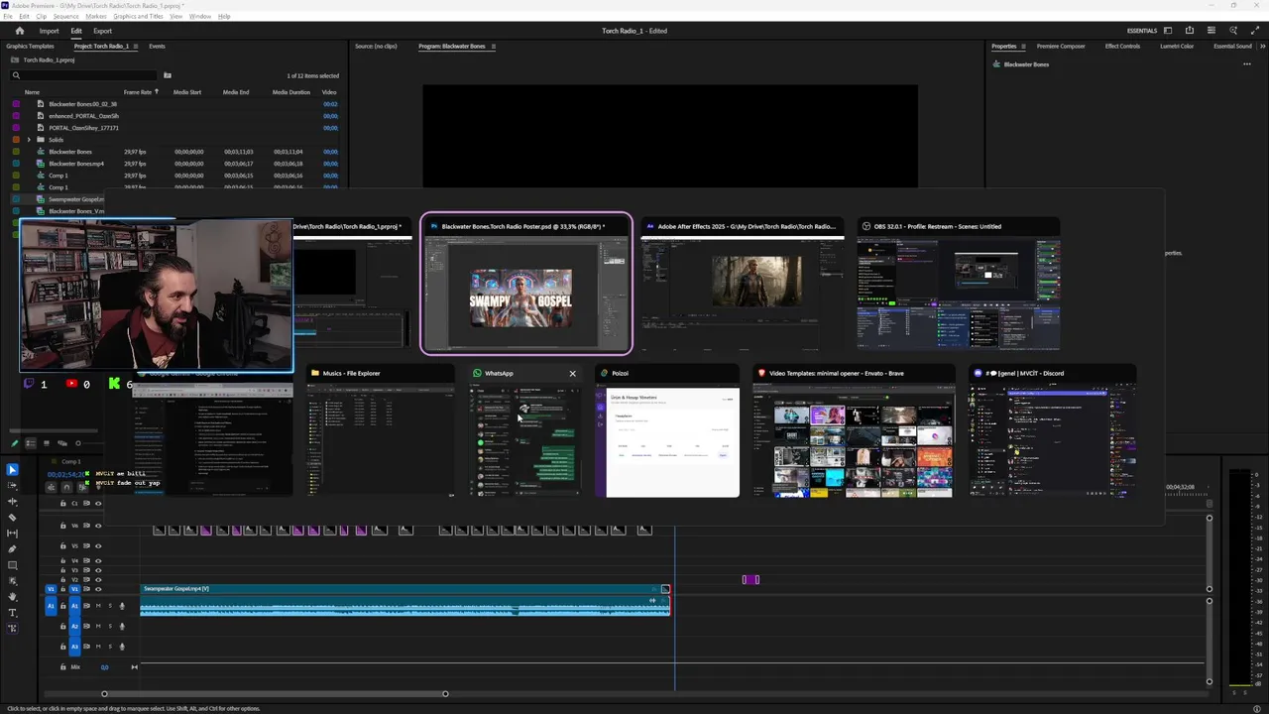Switch to the Photoshop Blackwater Bones window thumbnail
Image resolution: width=1269 pixels, height=714 pixels.
point(526,283)
